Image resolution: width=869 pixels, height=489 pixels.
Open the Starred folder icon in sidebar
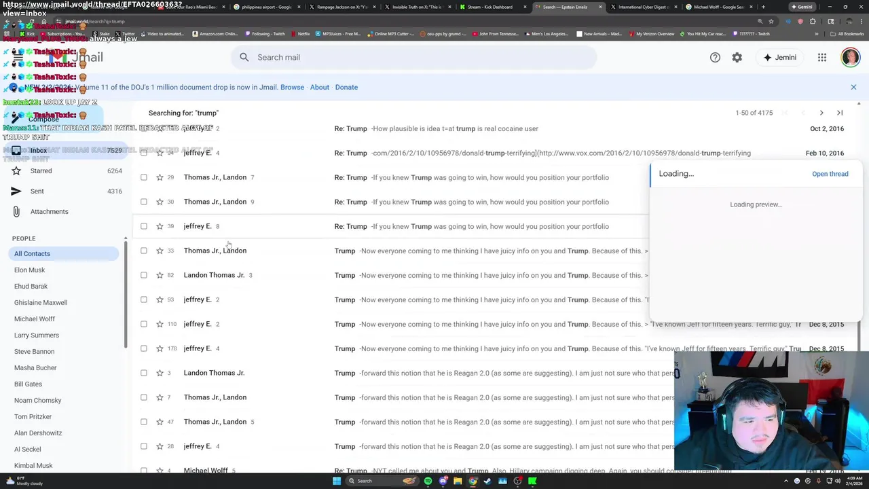(16, 171)
